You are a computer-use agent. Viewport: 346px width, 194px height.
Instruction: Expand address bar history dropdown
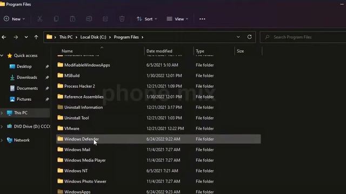click(238, 37)
